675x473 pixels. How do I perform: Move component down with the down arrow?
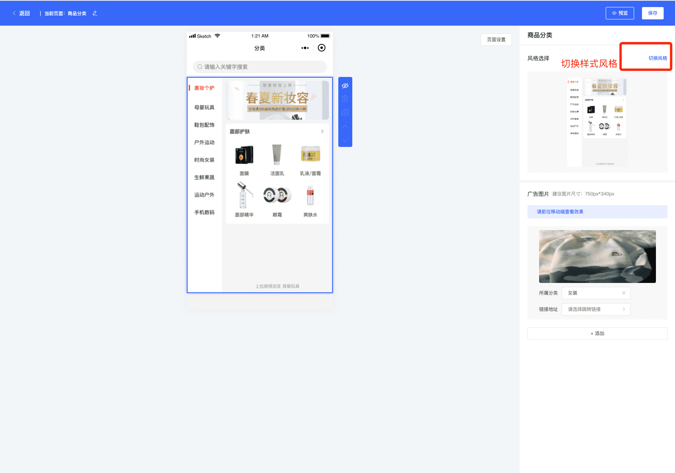345,140
